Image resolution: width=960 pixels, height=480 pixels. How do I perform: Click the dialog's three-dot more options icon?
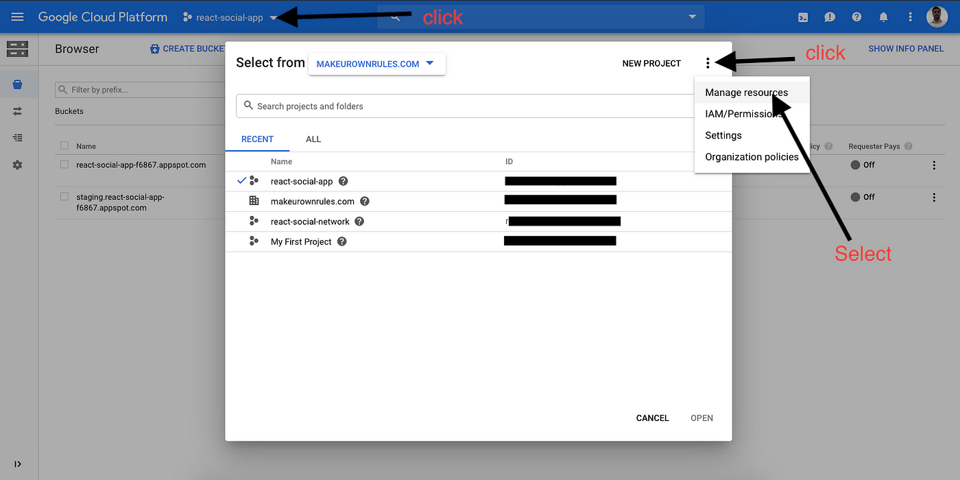click(x=708, y=63)
